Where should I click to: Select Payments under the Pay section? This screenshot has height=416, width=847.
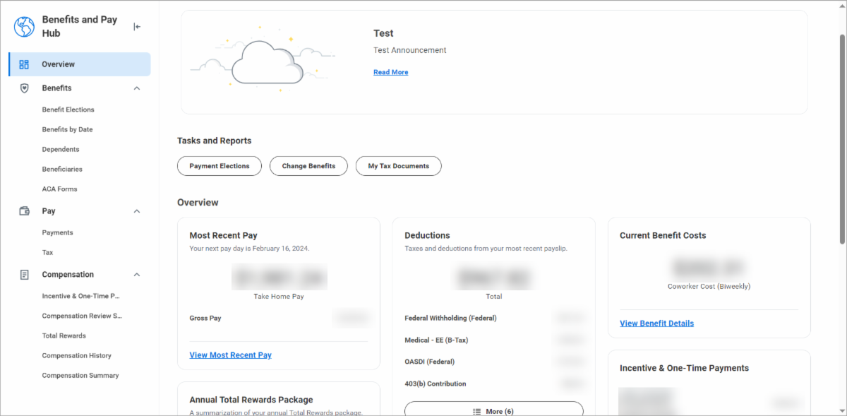57,232
